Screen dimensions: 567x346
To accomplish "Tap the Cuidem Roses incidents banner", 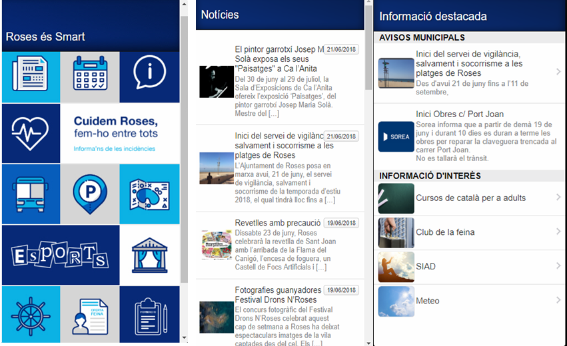I will 90,133.
